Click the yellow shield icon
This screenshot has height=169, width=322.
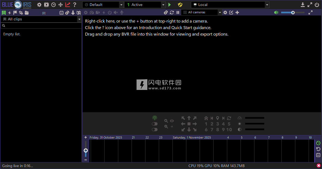pos(180,5)
